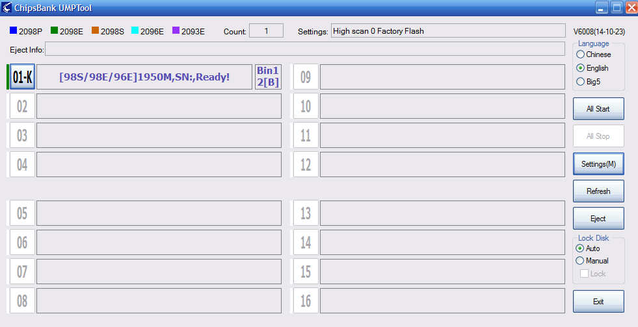Click port 08 slot button
638x327 pixels.
click(x=22, y=300)
